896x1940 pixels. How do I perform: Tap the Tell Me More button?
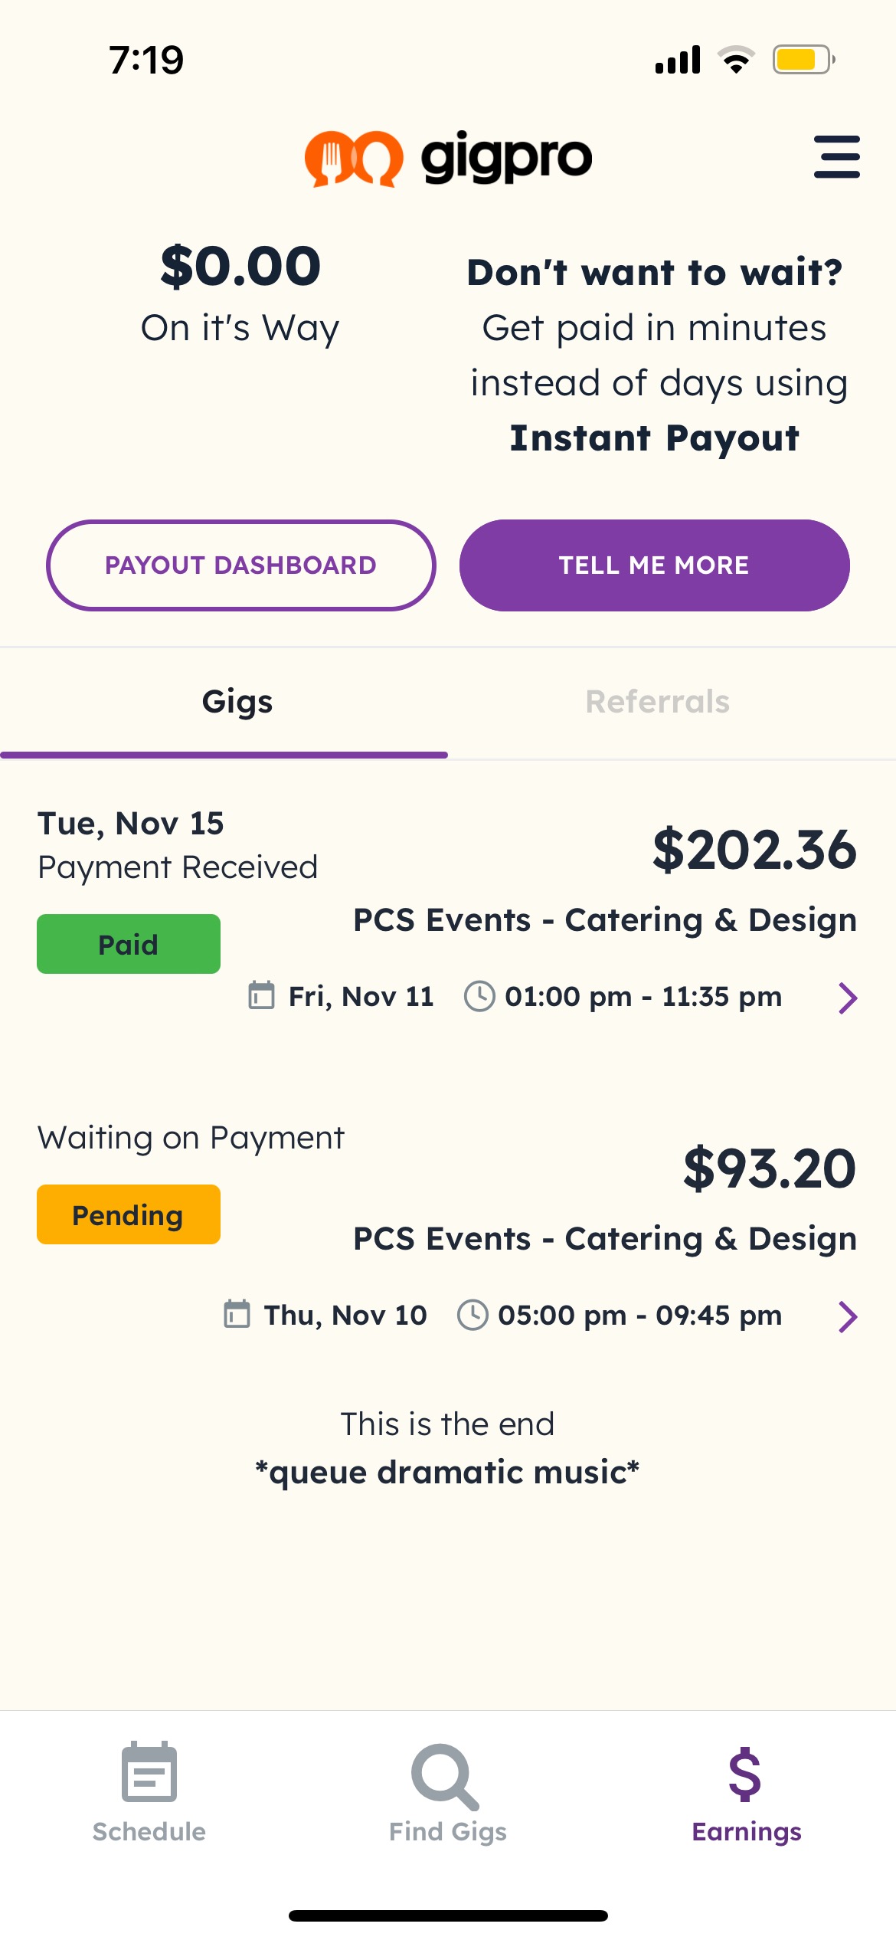pyautogui.click(x=655, y=565)
